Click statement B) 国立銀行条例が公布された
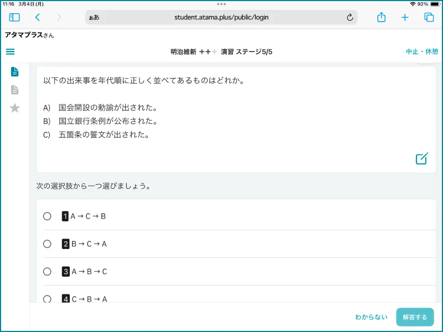 click(100, 121)
